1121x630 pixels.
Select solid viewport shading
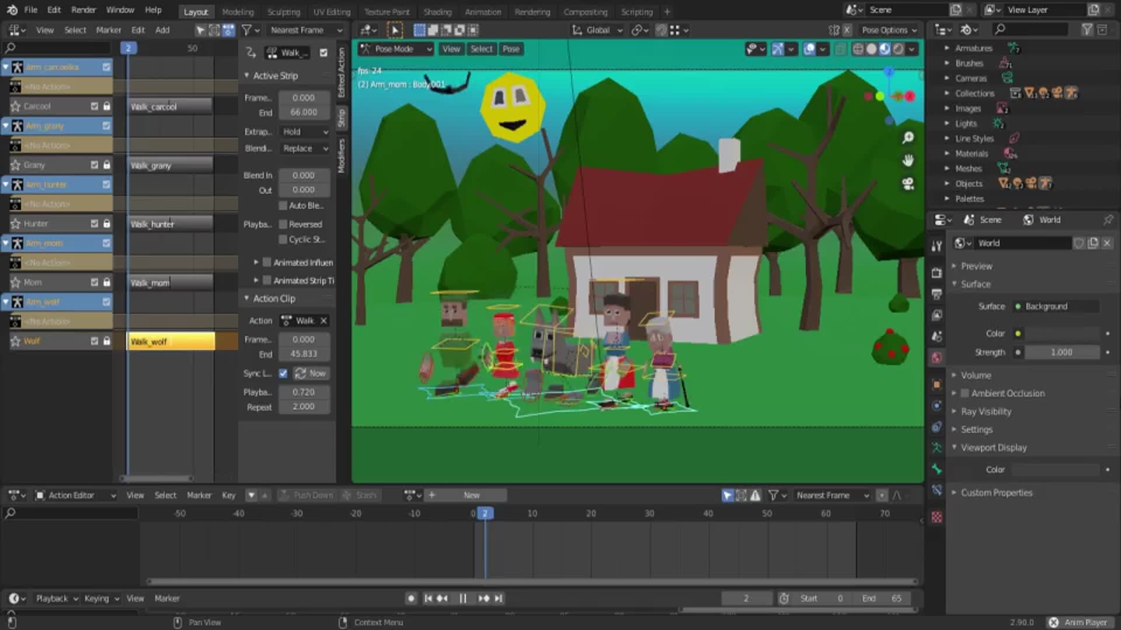(x=871, y=49)
